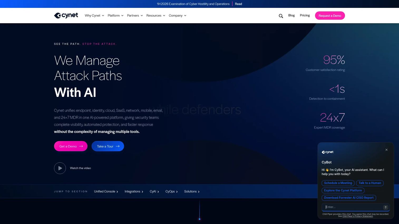Select Download Forrester AI CISO Report
The image size is (399, 224).
[349, 198]
